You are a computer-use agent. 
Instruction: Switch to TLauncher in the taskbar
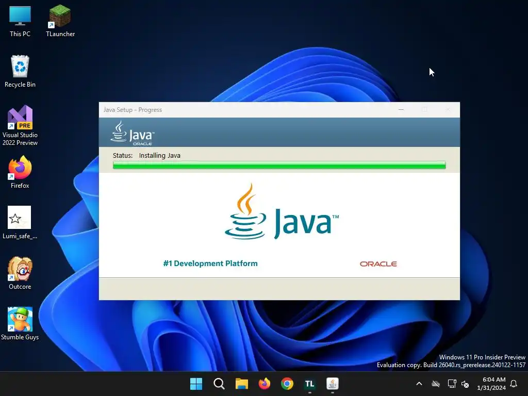(309, 384)
